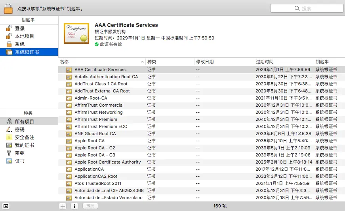Select Autoridad de...Estado Venezolano row

pos(202,198)
